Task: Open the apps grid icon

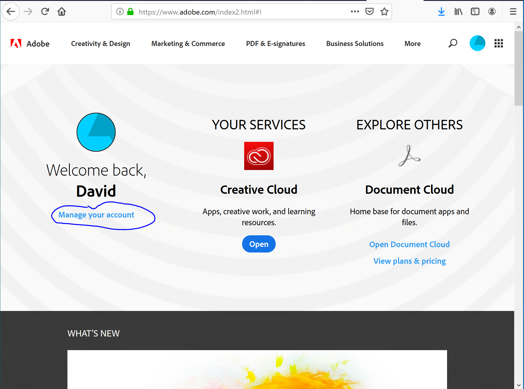Action: (x=498, y=43)
